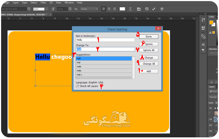Click the white background color in Color panel
This screenshot has height=139, width=219.
[214, 25]
